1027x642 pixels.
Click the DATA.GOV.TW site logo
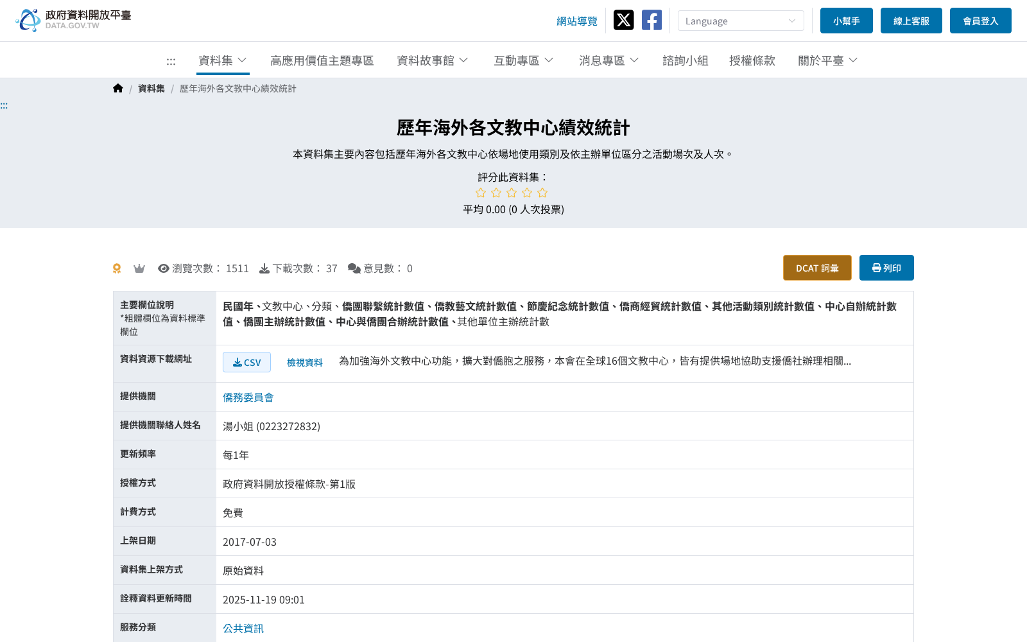tap(73, 20)
